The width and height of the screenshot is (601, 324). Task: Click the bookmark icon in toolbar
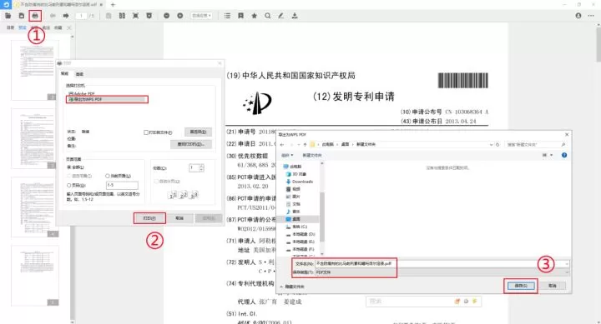240,16
